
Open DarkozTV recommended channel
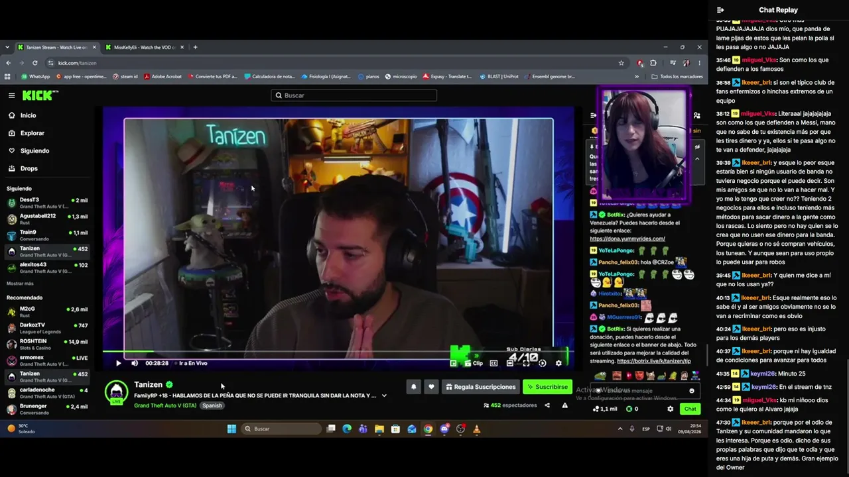tap(46, 329)
